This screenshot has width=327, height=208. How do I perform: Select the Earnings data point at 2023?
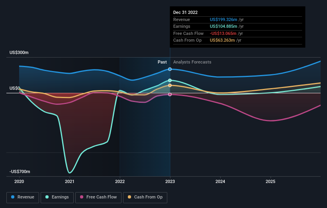170,81
